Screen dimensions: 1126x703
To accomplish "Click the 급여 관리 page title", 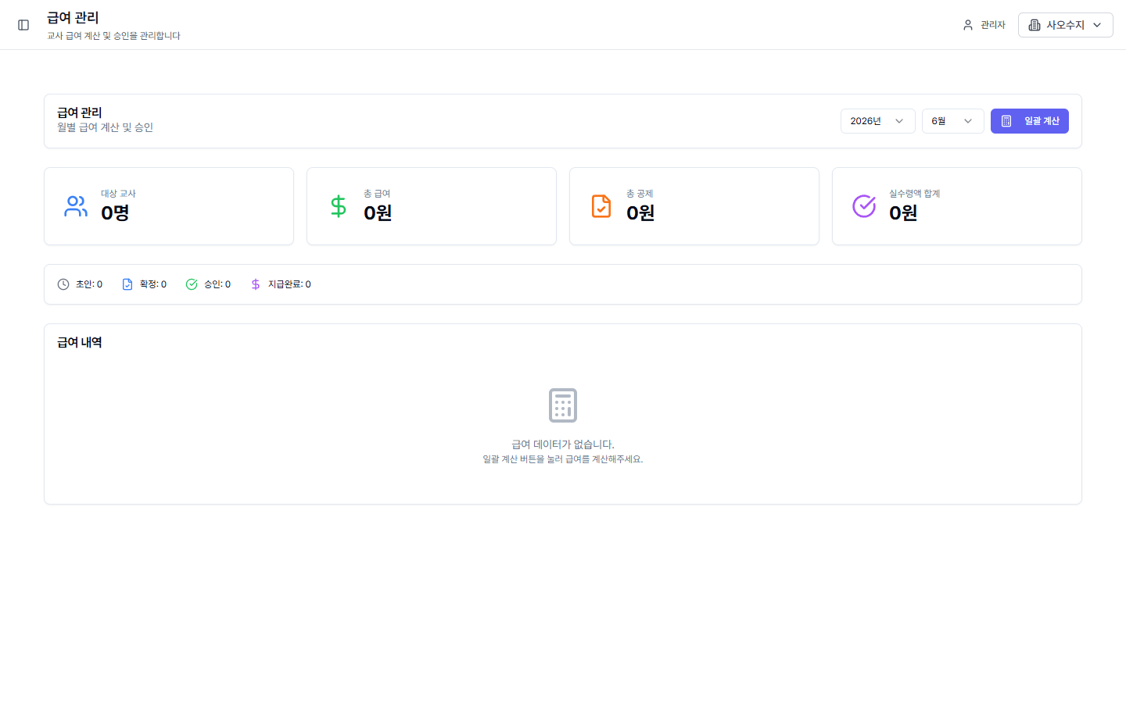I will [73, 17].
